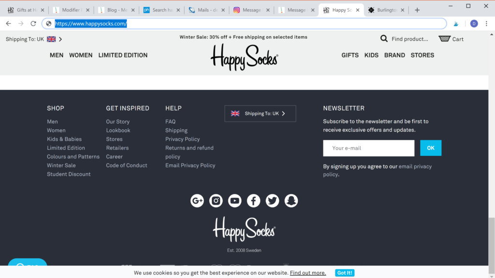Image resolution: width=495 pixels, height=278 pixels.
Task: Click the 'Find out more.' cookie link
Action: (308, 273)
